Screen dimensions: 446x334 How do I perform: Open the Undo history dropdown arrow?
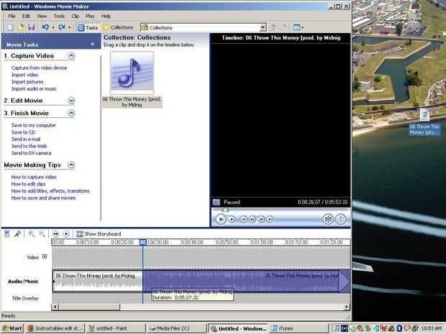[x=53, y=27]
